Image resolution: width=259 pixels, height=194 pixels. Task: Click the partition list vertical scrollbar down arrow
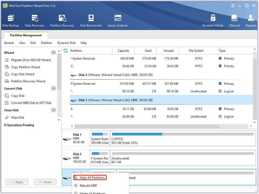pyautogui.click(x=255, y=122)
